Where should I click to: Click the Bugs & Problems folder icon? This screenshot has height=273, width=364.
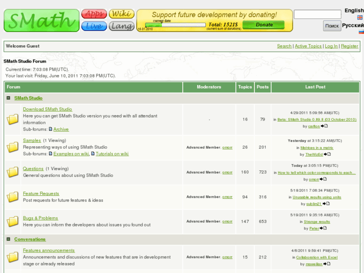[x=13, y=221]
